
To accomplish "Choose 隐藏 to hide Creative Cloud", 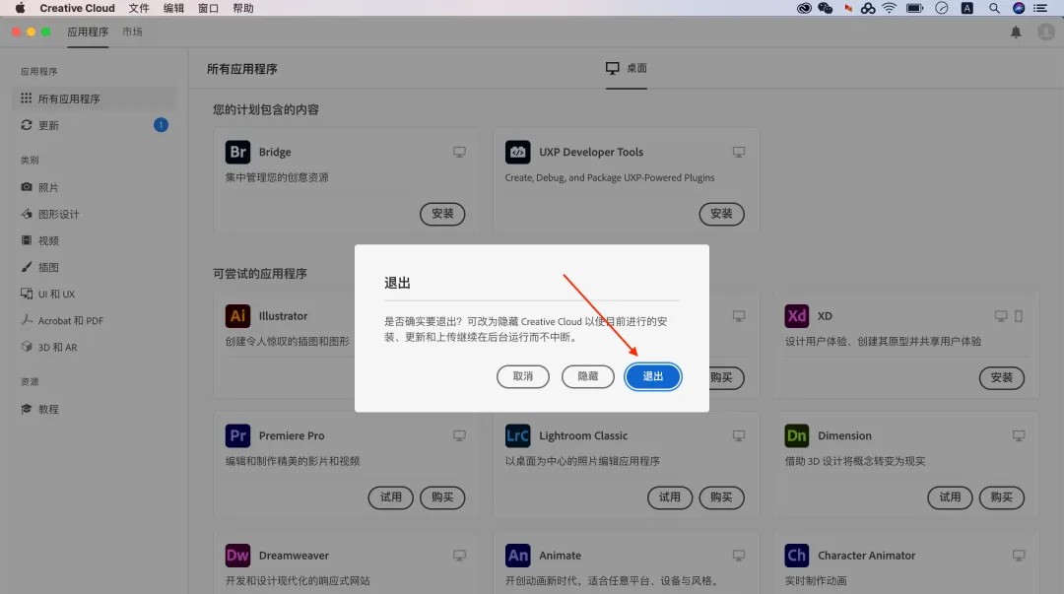I will click(x=587, y=376).
